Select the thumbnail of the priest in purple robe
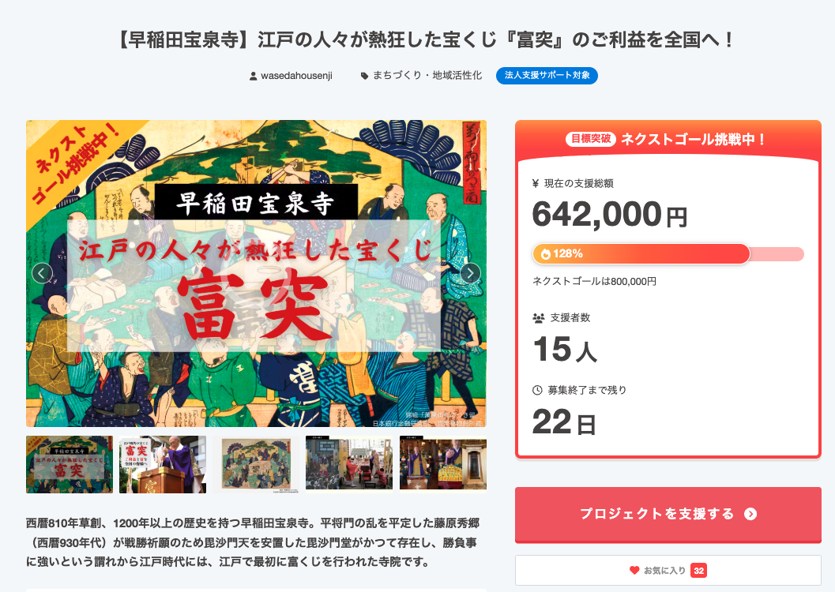835x592 pixels. coord(163,464)
